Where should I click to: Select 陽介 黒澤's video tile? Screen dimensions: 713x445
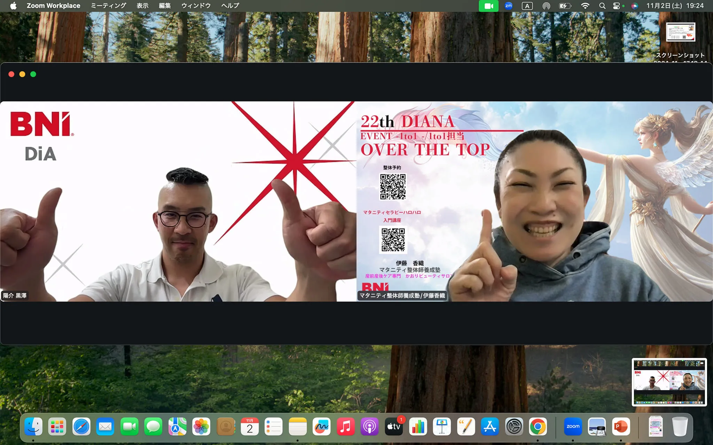(x=178, y=201)
